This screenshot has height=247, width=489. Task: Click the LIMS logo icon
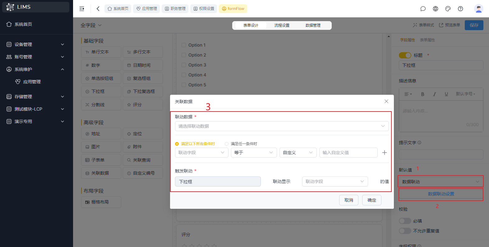tap(10, 7)
